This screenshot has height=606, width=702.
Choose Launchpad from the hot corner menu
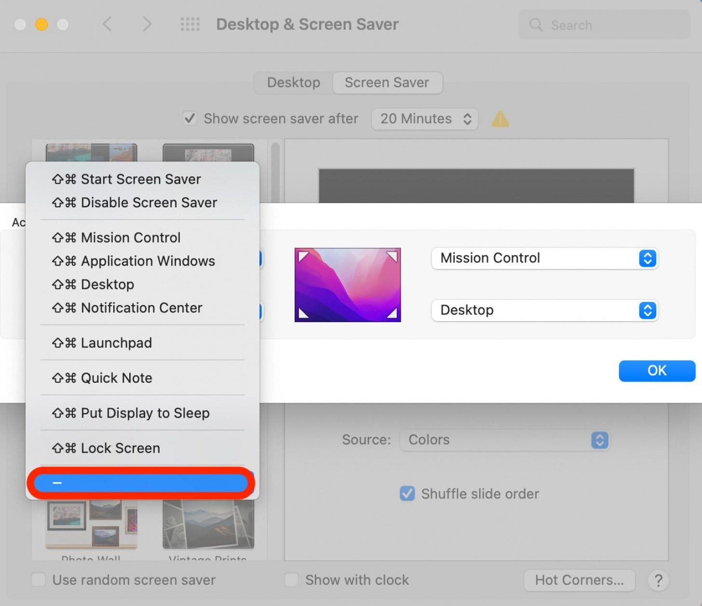tap(116, 343)
